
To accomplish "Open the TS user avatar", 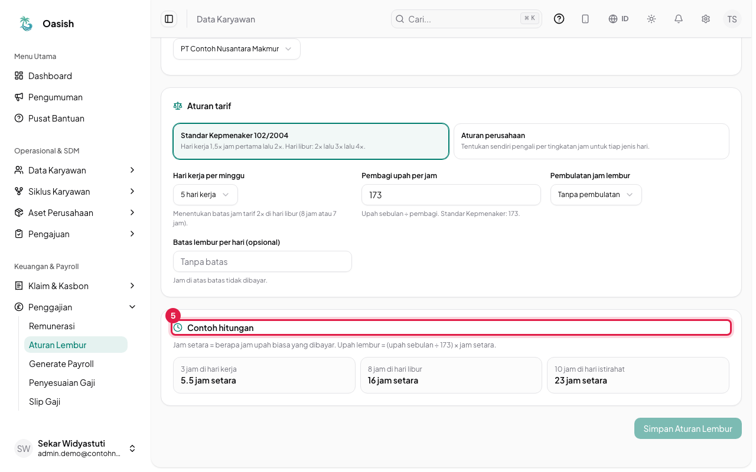I will (732, 19).
